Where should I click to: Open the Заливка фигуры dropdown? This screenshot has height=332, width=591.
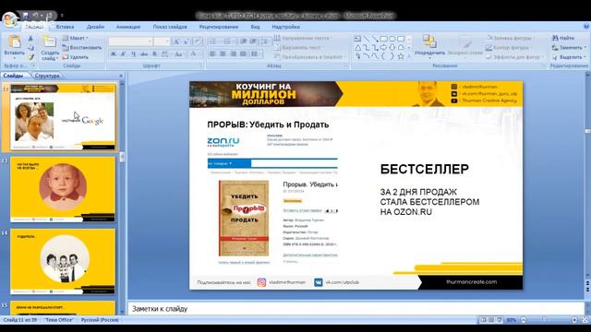510,38
